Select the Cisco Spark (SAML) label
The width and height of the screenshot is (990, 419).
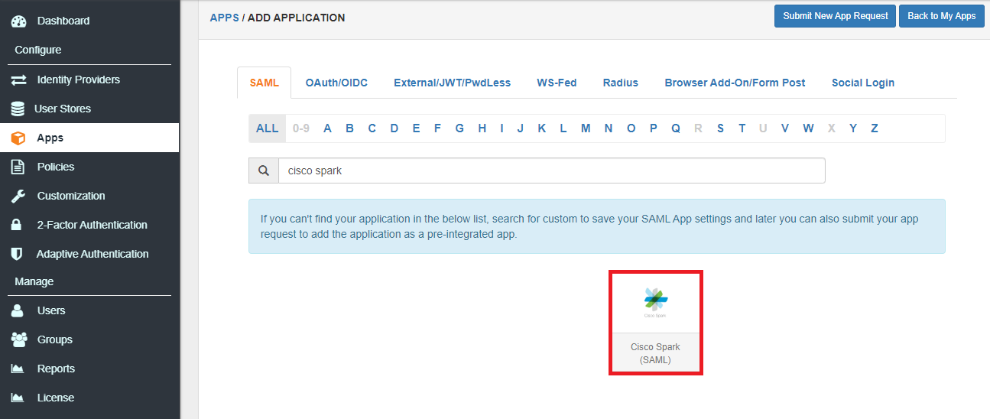coord(655,353)
